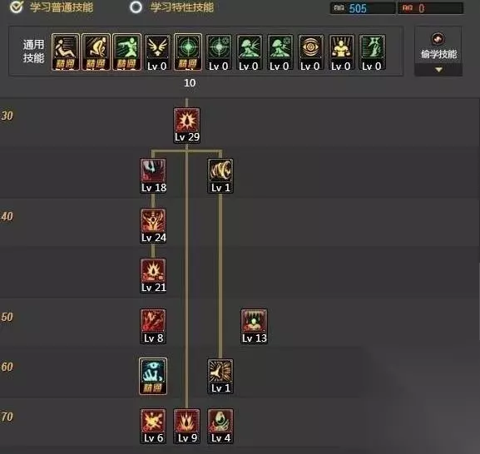The width and height of the screenshot is (480, 454).
Task: Click the Lv 13 skill icon
Action: 254,326
